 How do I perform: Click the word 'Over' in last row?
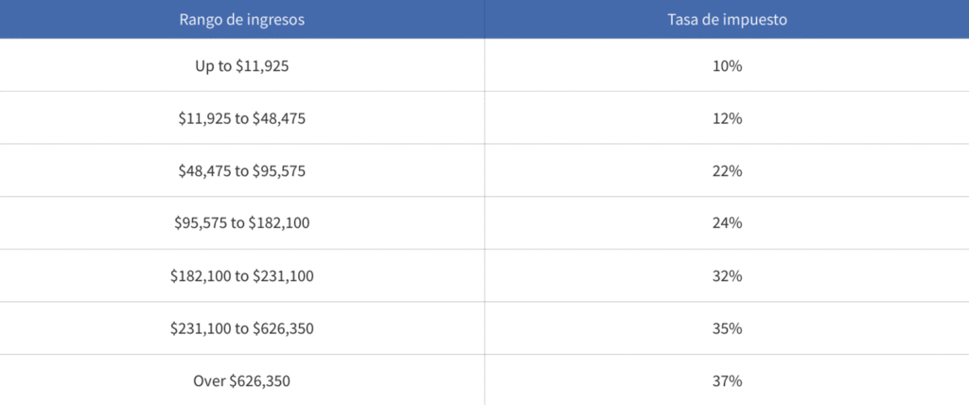(207, 381)
